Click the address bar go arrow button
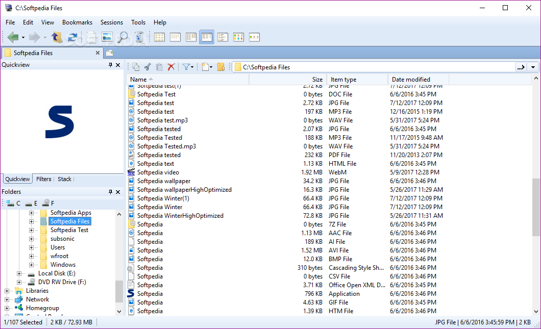541x329 pixels. tap(521, 67)
